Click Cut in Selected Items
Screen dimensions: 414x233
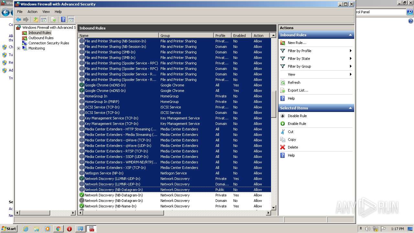click(291, 132)
